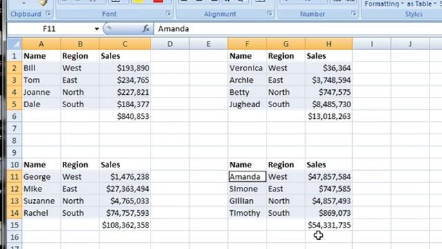Open the Alignment group dialog launcher
442x249 pixels.
point(269,13)
